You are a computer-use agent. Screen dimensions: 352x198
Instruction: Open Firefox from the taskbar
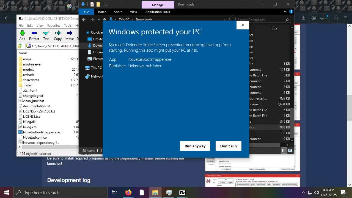[128, 193]
